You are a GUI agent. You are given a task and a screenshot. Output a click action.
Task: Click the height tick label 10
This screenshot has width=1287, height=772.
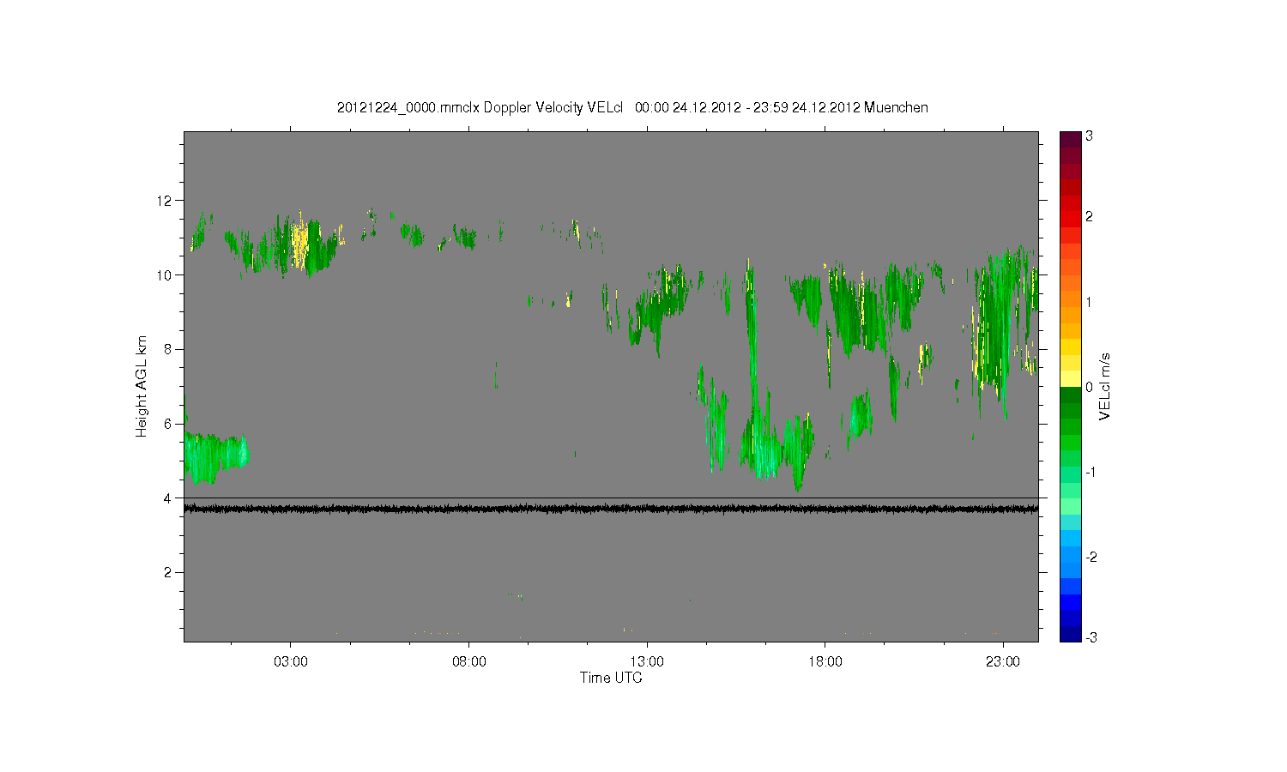point(165,275)
